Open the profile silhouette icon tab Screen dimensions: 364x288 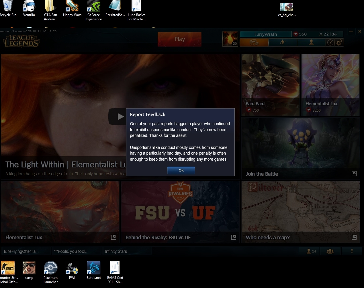click(x=311, y=42)
